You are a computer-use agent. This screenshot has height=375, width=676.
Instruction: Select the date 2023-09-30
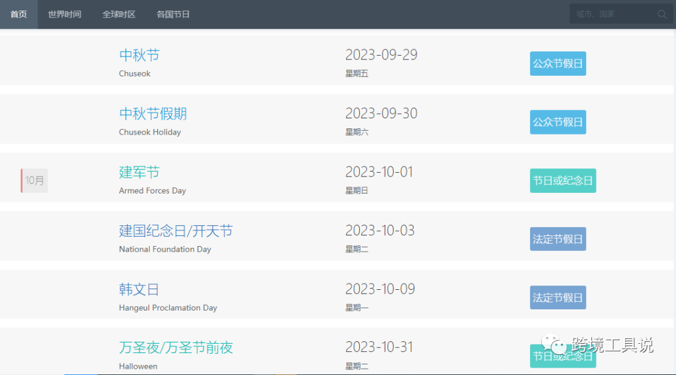(382, 113)
